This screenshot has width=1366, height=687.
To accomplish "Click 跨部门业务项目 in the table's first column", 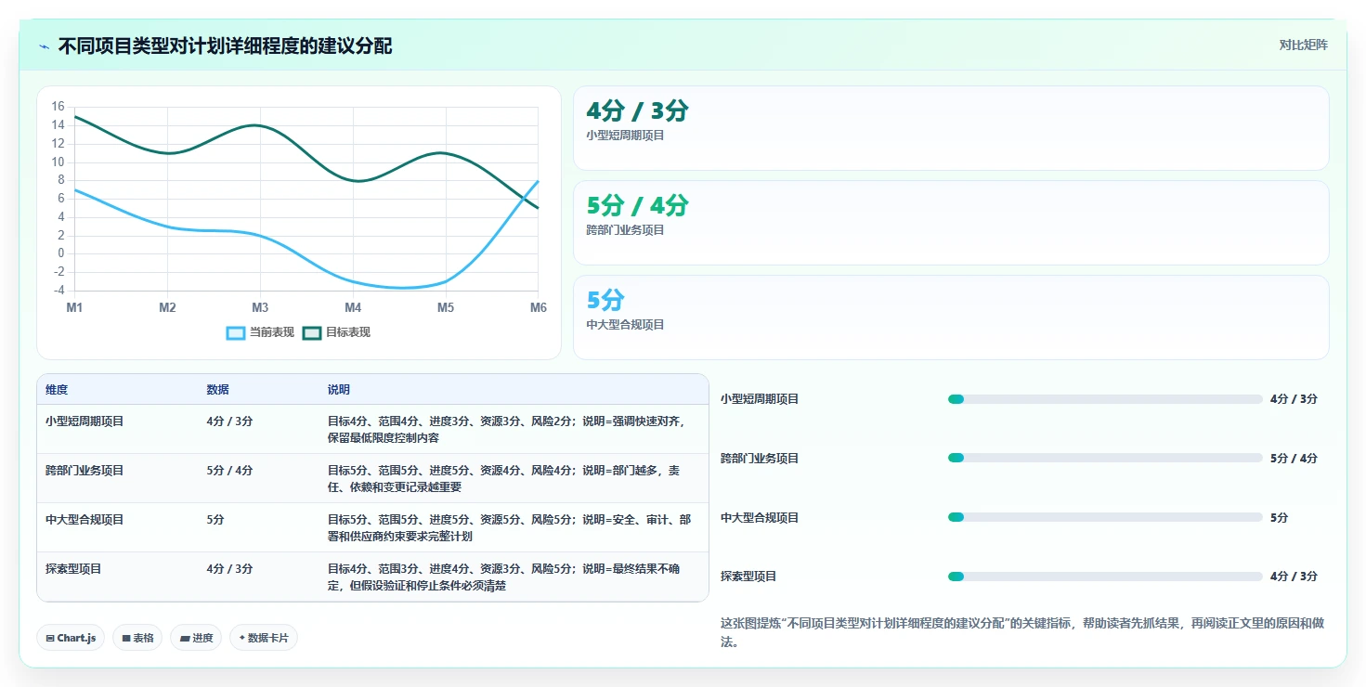I will [85, 471].
